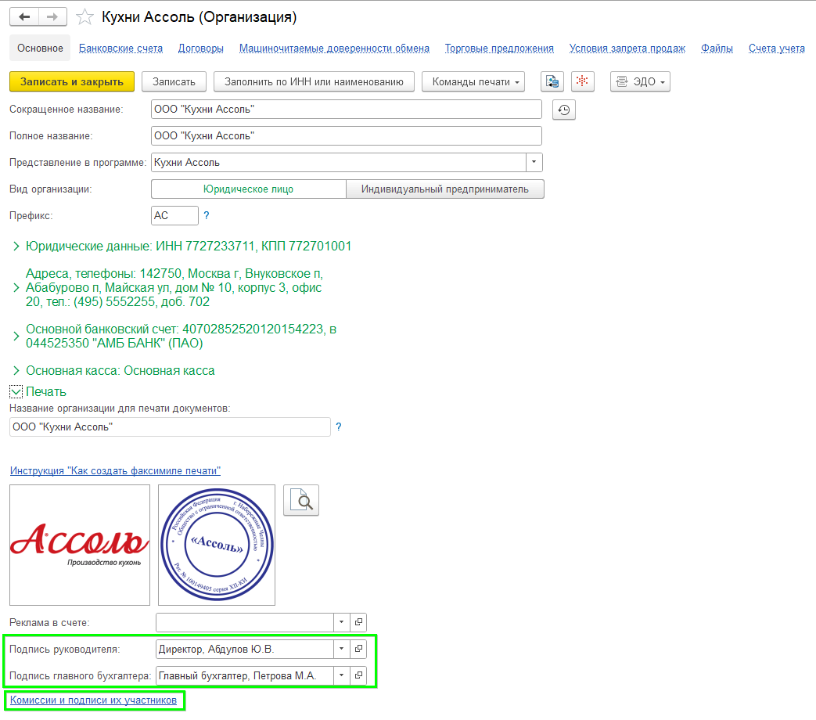Screen dimensions: 816x720
Task: Switch to the Основное tab
Action: click(40, 49)
